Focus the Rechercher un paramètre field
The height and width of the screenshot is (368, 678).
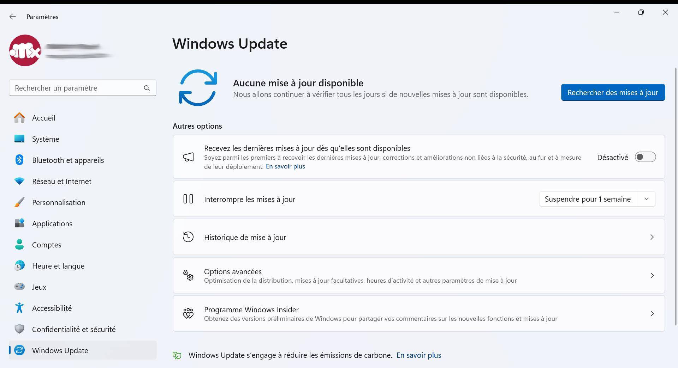pos(83,88)
